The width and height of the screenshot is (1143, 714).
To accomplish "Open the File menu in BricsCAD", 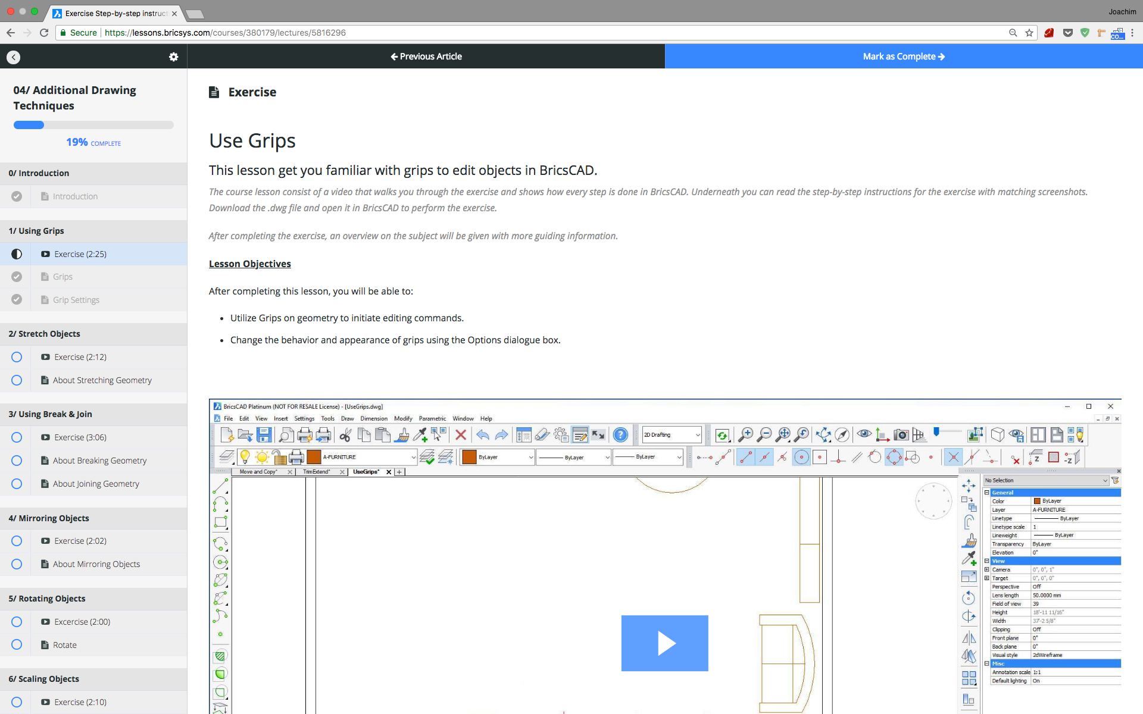I will 228,419.
